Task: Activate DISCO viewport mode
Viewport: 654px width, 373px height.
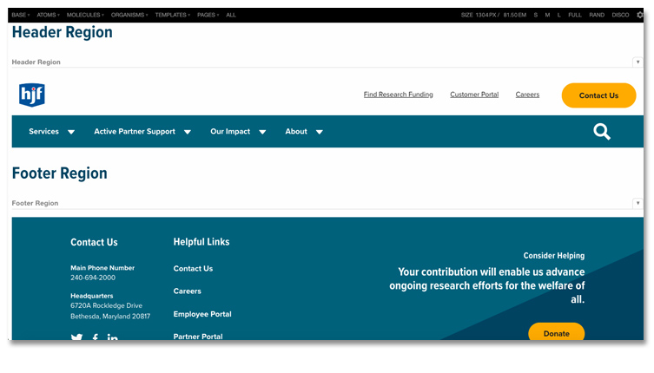Action: [620, 15]
